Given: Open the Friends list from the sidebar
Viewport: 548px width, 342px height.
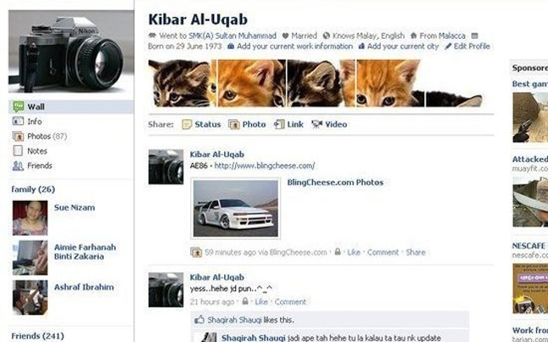Looking at the screenshot, I should [x=40, y=166].
